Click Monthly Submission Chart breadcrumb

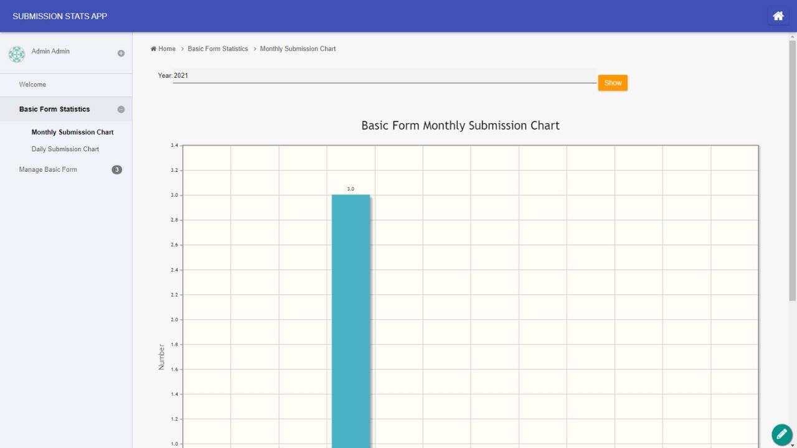click(298, 49)
